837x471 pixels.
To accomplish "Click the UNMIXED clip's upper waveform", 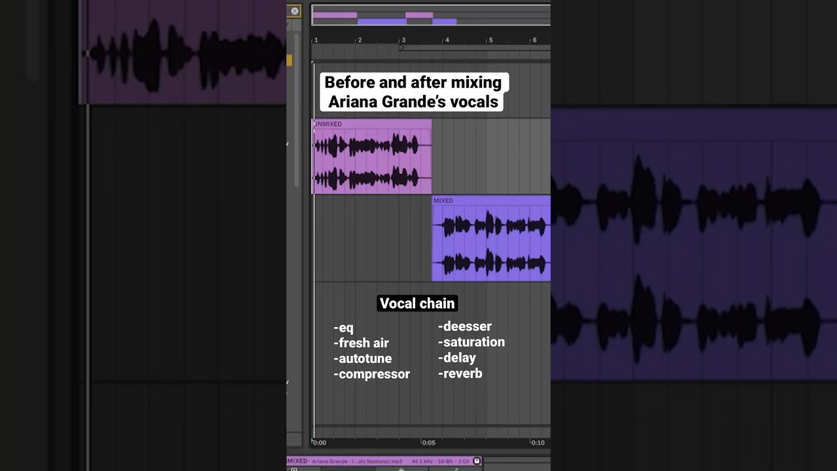I will 366,145.
